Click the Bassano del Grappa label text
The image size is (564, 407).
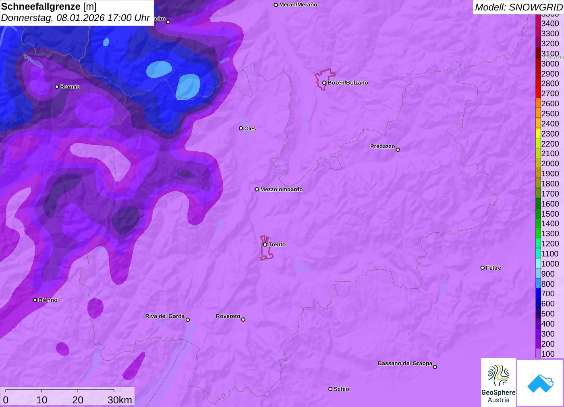[x=405, y=363]
